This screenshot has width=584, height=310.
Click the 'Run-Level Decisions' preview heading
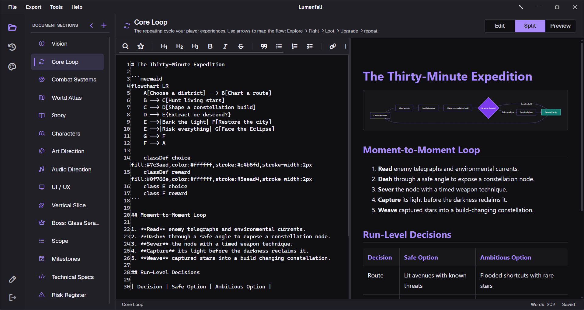pyautogui.click(x=407, y=235)
